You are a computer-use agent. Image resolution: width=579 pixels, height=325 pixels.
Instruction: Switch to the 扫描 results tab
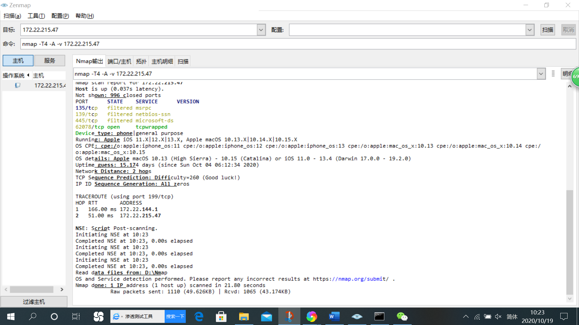pyautogui.click(x=183, y=62)
